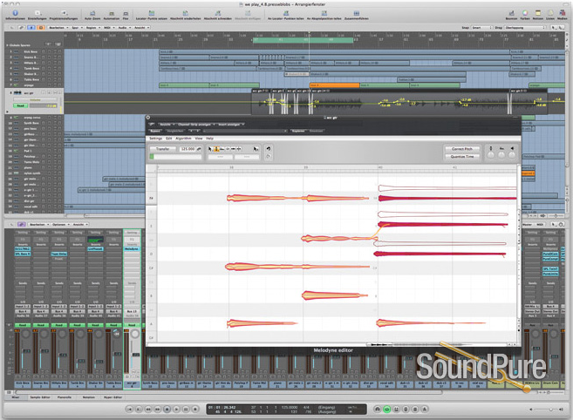The height and width of the screenshot is (420, 573).
Task: Toggle the cycle button in transport
Action: pyautogui.click(x=387, y=410)
